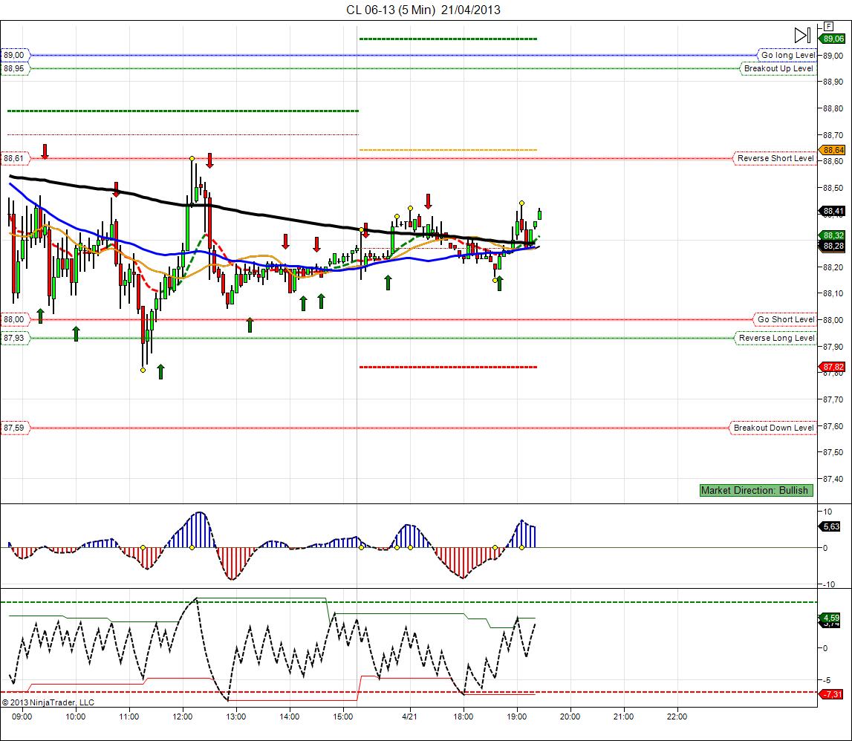Select the left 88,95 level tag

(14, 68)
